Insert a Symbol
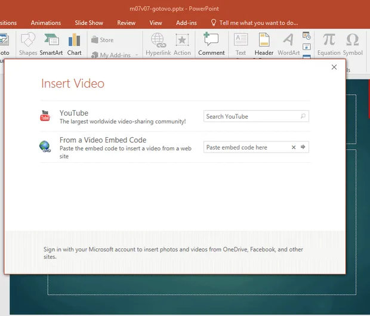Screen dimensions: 370x316 tap(353, 44)
